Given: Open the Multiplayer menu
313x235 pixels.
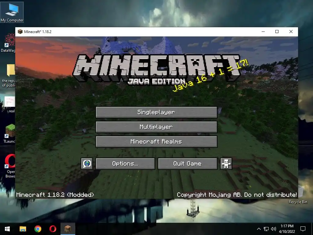Looking at the screenshot, I should pos(156,127).
